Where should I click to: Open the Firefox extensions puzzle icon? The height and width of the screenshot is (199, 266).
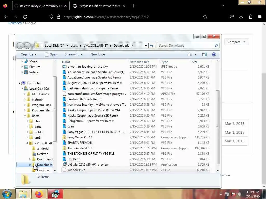[x=250, y=17]
